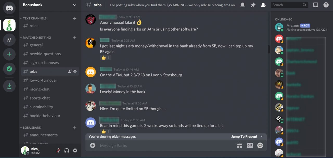Click the chat scrollbar thumb
The height and width of the screenshot is (158, 333).
coord(269,49)
